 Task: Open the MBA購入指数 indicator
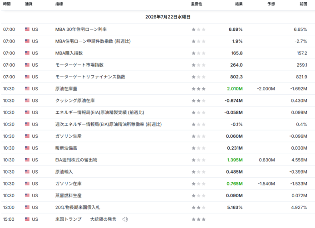pos(69,53)
